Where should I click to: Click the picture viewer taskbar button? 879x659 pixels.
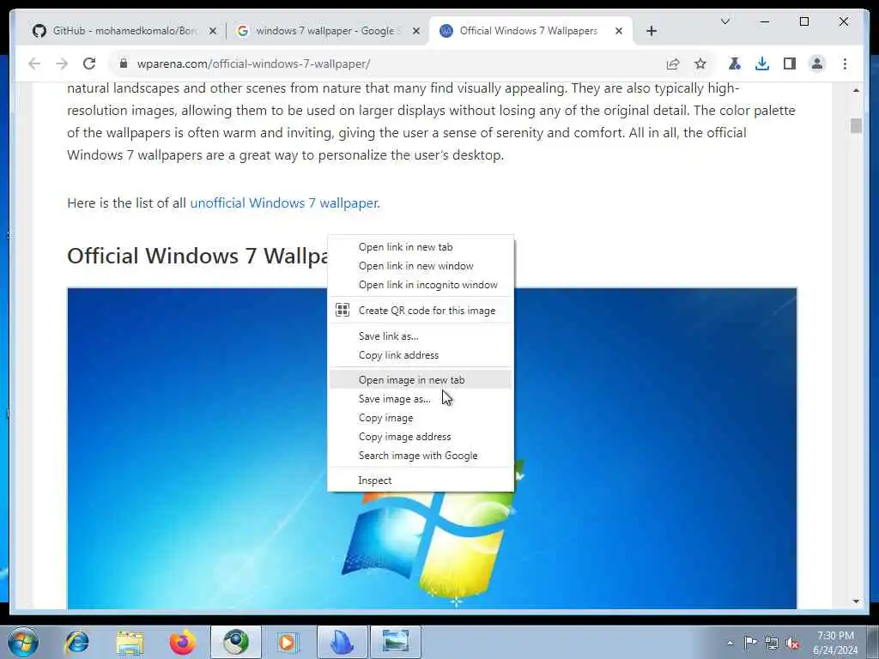pos(395,642)
